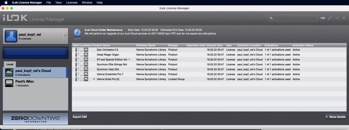Click the Export CSV button
Screen dimensions: 349x130
[80, 117]
